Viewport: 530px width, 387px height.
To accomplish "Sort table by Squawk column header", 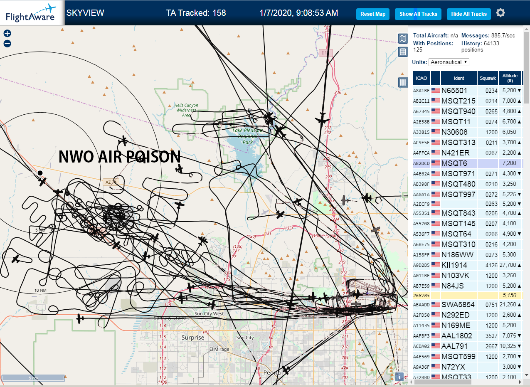I will (488, 78).
